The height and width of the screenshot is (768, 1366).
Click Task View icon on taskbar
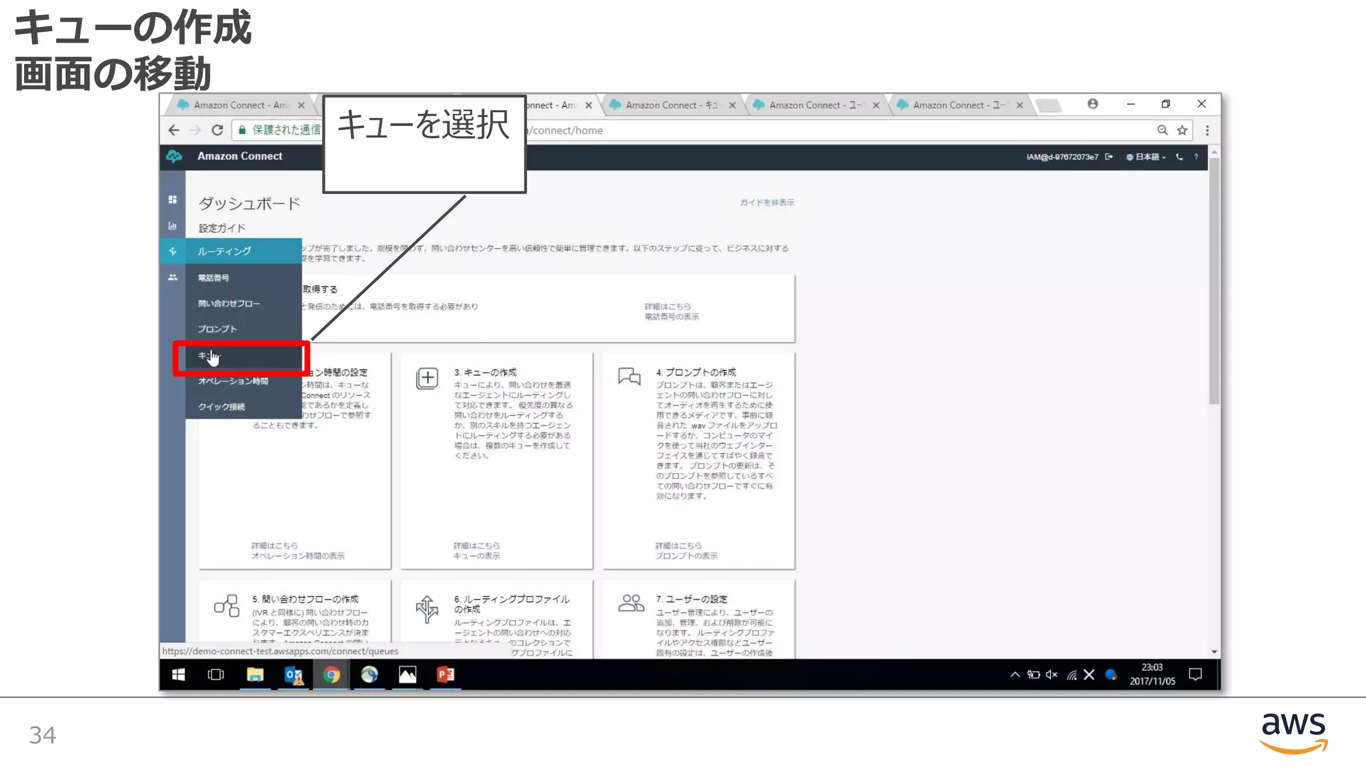(216, 675)
